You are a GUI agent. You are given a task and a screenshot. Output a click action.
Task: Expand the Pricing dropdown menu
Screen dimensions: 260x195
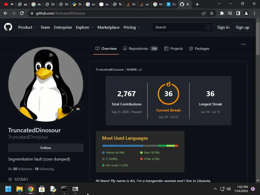(x=132, y=27)
